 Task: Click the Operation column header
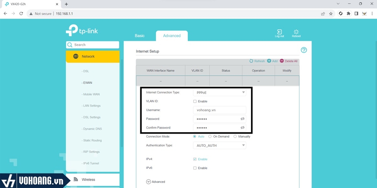tap(258, 70)
